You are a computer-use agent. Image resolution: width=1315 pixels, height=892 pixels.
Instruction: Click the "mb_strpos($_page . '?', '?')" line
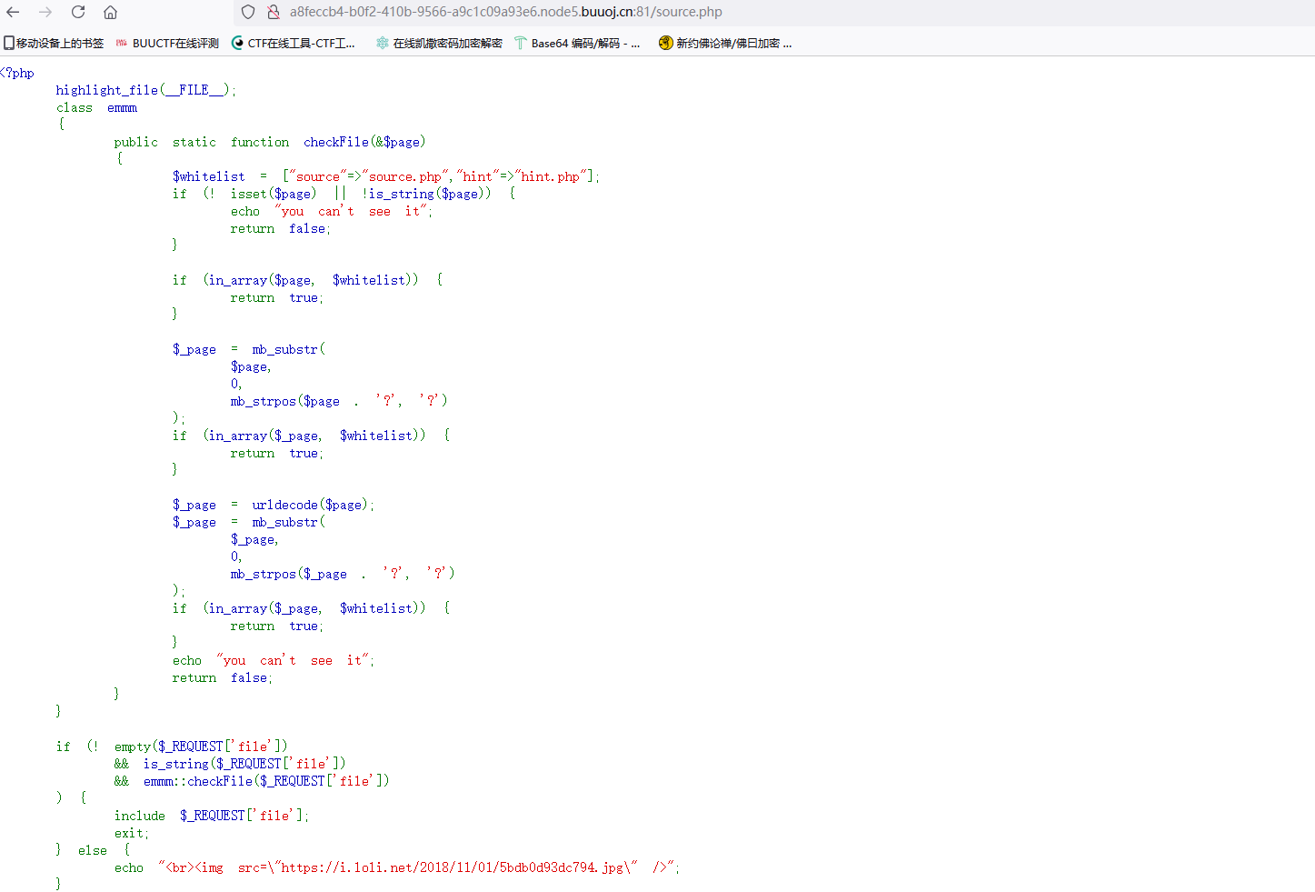click(343, 574)
